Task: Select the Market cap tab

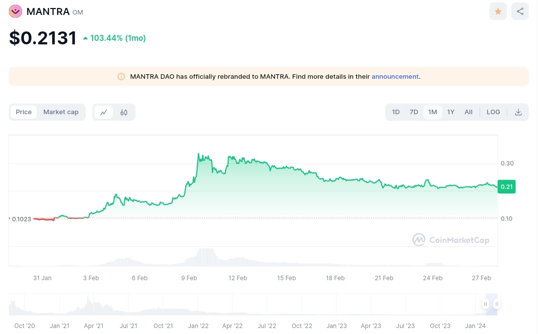Action: click(x=61, y=112)
